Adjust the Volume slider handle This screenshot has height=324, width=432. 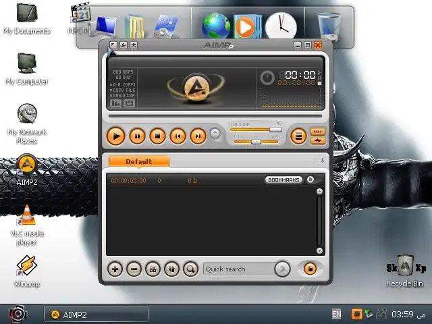pyautogui.click(x=275, y=130)
